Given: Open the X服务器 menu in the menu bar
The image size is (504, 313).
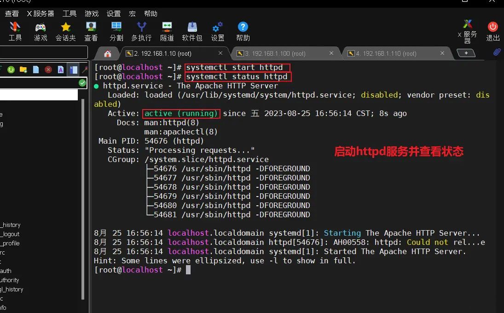Looking at the screenshot, I should tap(41, 13).
